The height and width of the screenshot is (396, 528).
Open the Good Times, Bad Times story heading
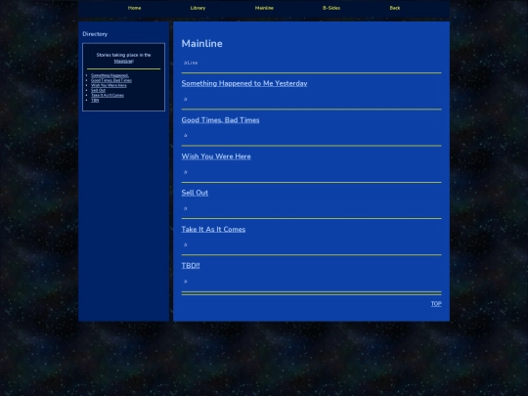click(x=220, y=120)
